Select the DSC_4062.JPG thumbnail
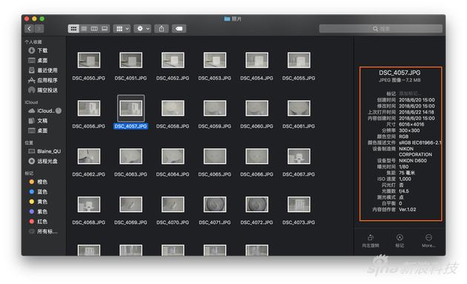 [89, 156]
